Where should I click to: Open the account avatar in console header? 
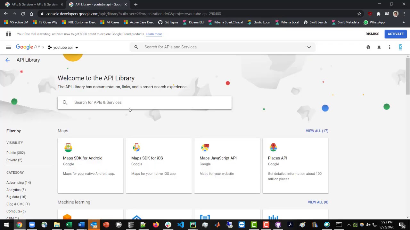[400, 47]
